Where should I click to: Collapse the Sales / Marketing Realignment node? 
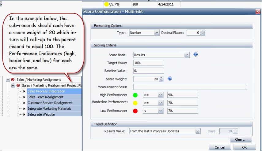tap(8, 80)
